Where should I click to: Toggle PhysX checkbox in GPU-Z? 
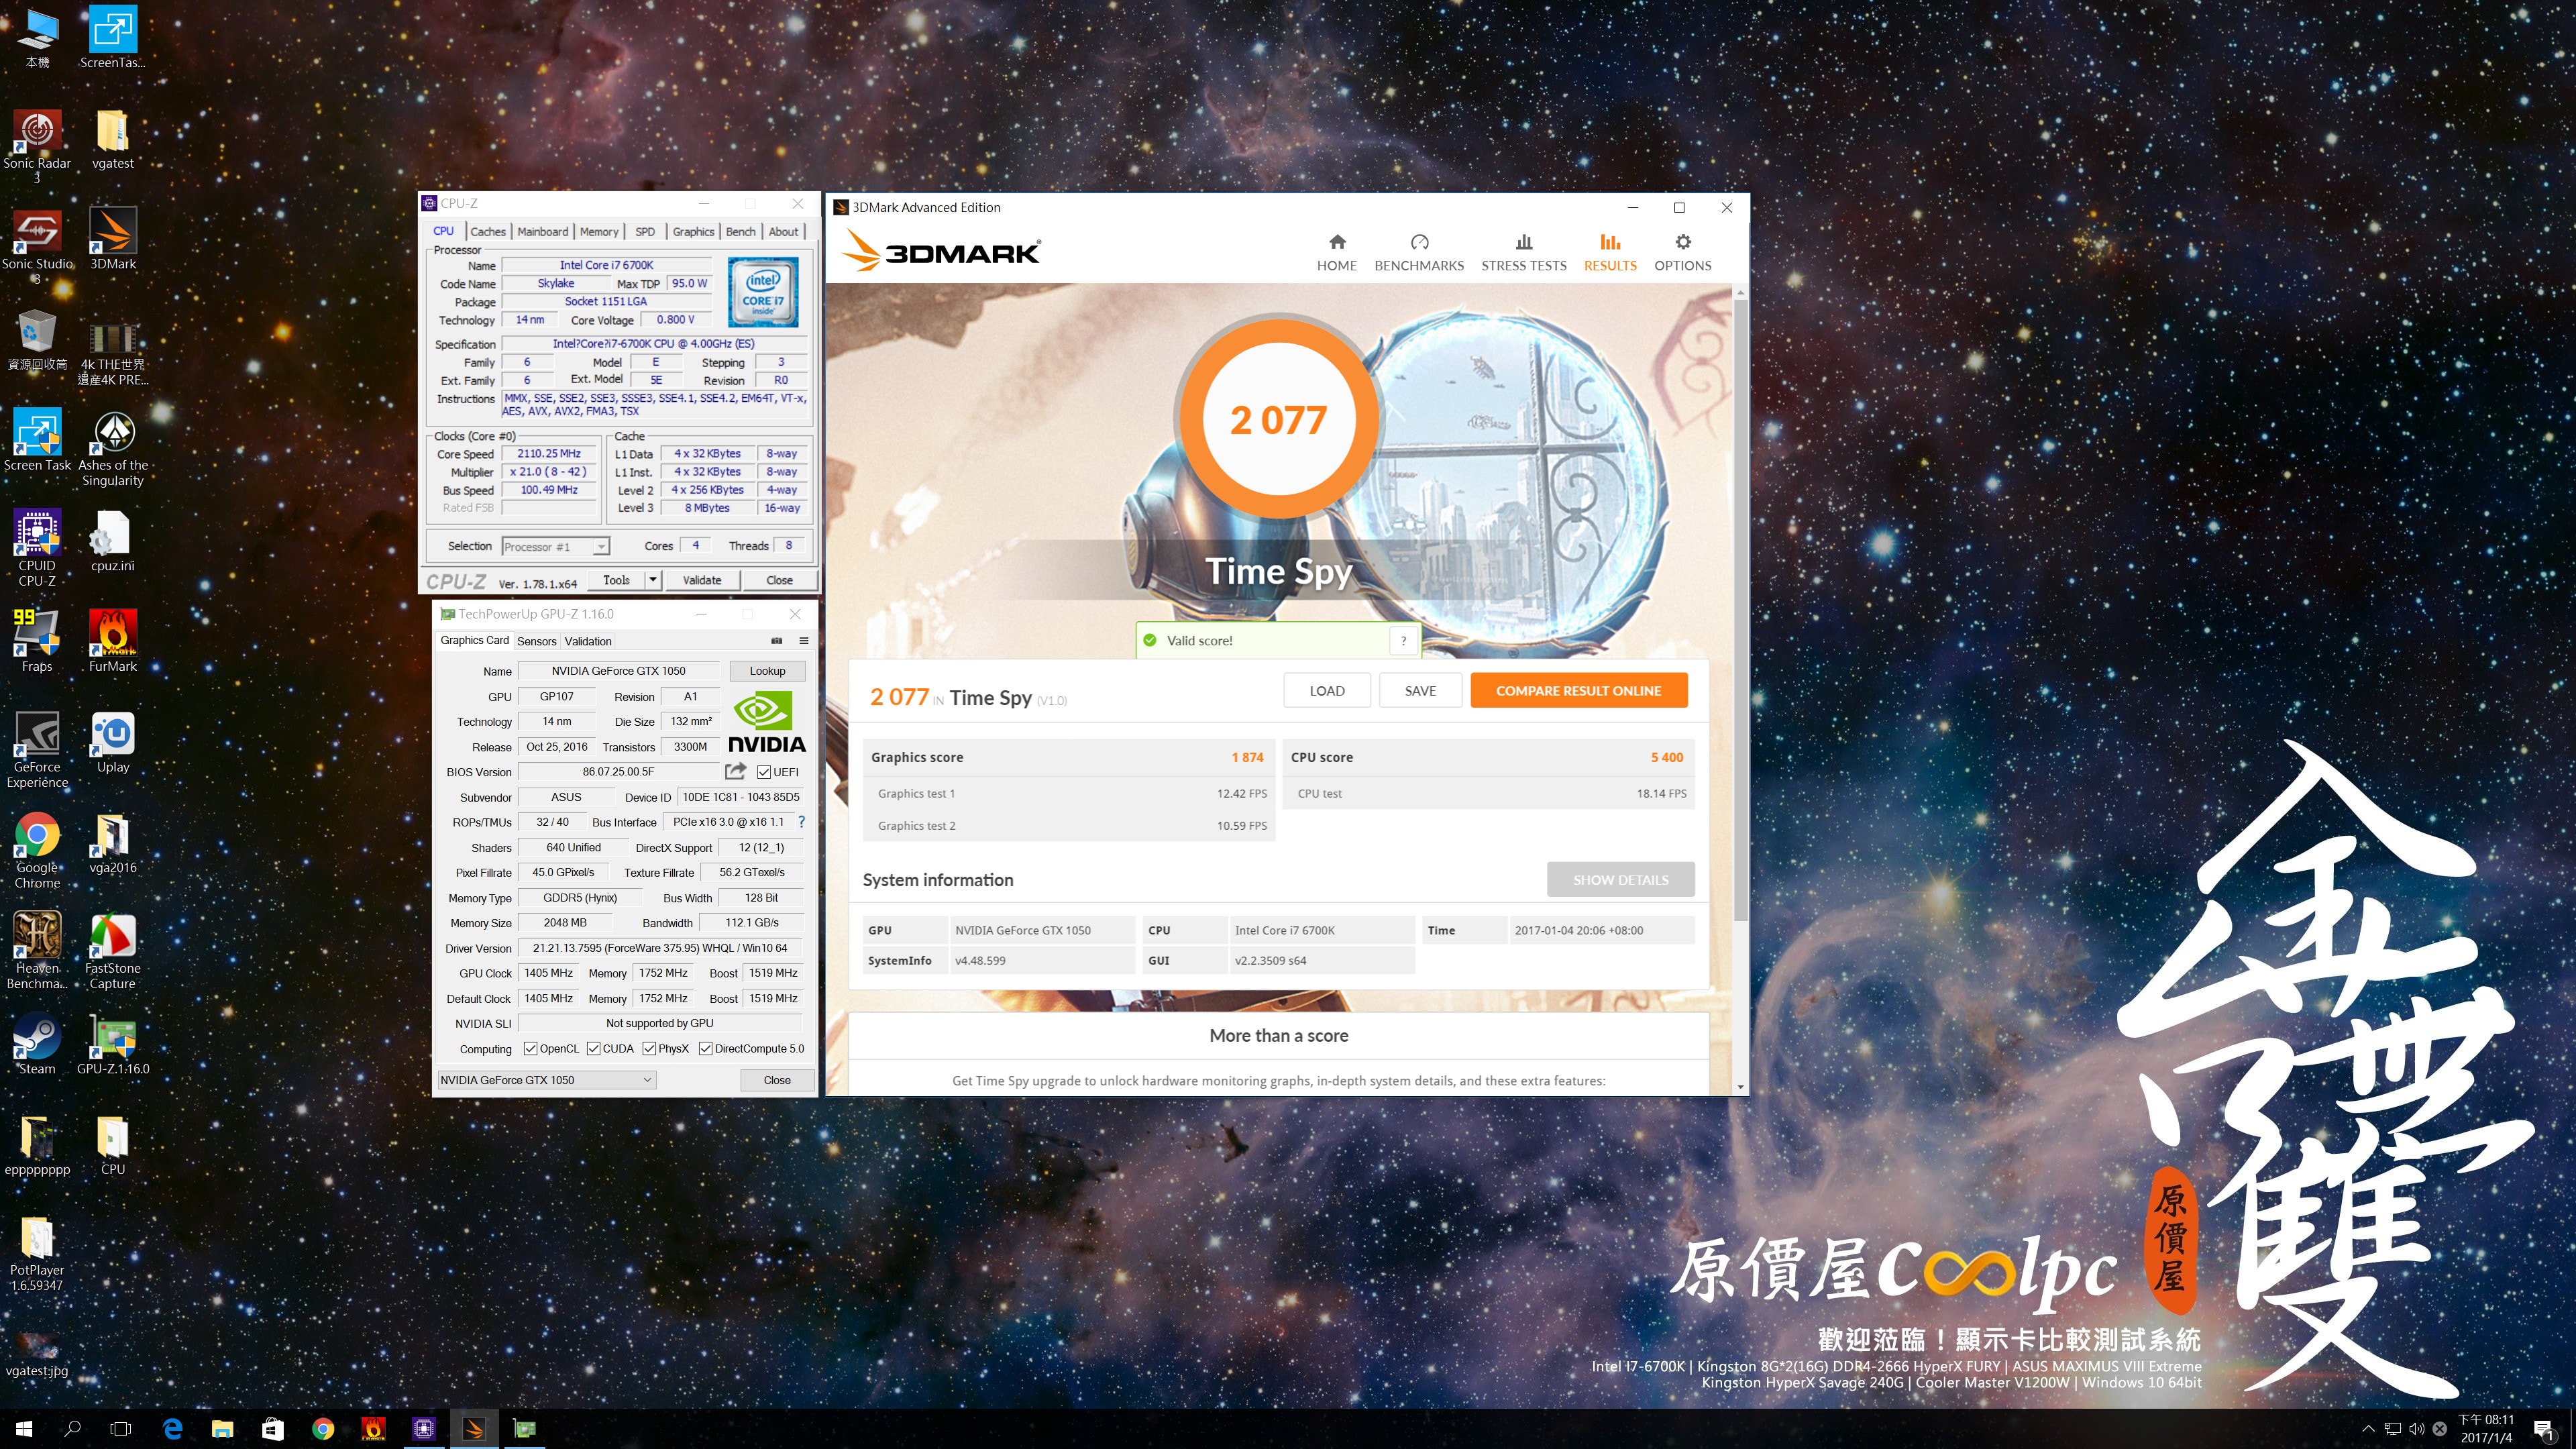point(650,1048)
